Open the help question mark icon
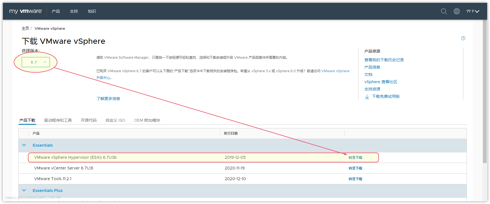This screenshot has width=490, height=204. (x=463, y=38)
